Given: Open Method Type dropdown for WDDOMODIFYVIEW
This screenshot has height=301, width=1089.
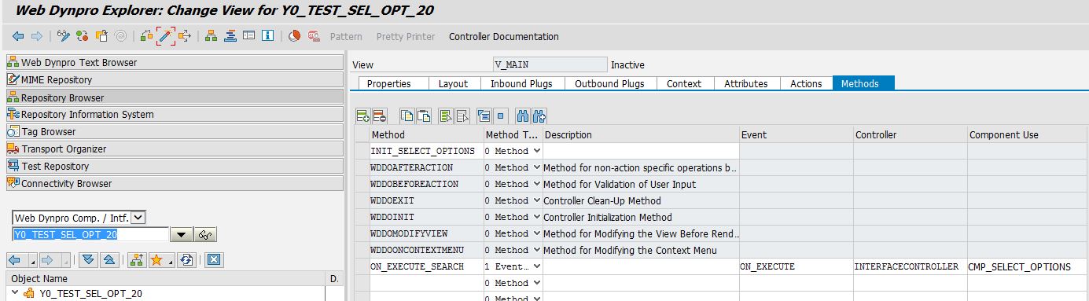Looking at the screenshot, I should (537, 233).
